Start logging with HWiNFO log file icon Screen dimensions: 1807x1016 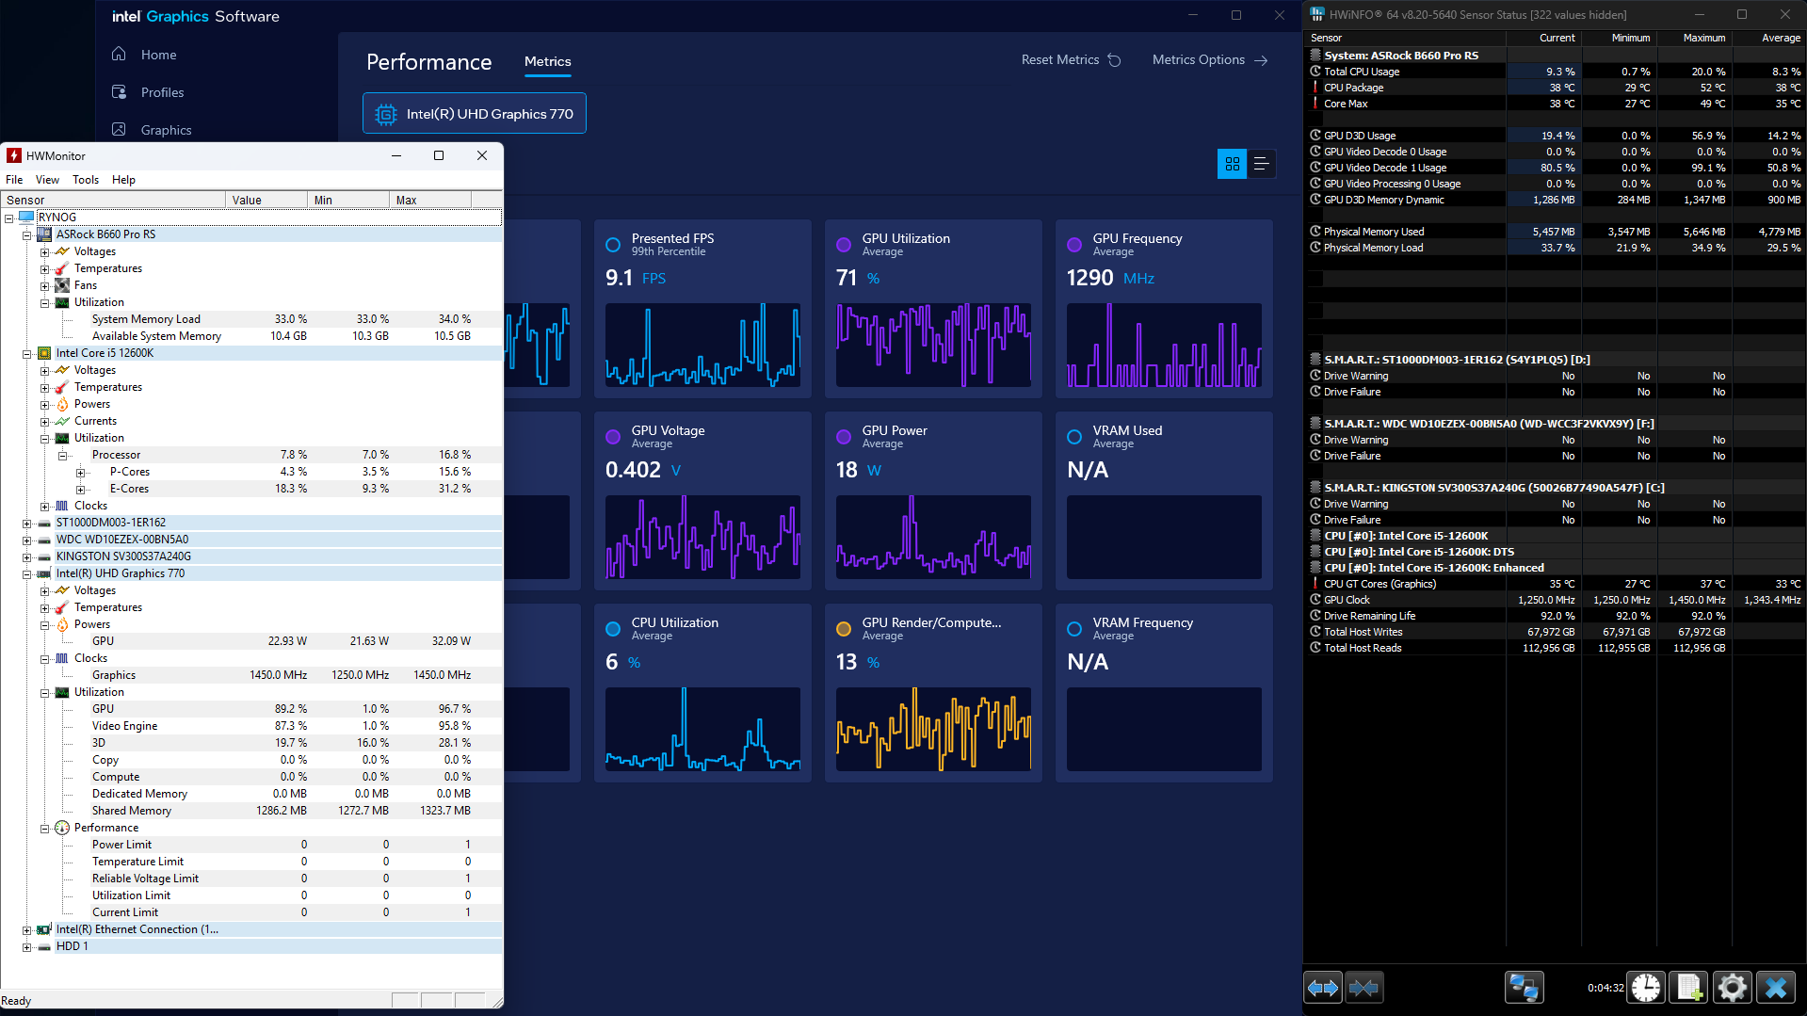point(1688,988)
